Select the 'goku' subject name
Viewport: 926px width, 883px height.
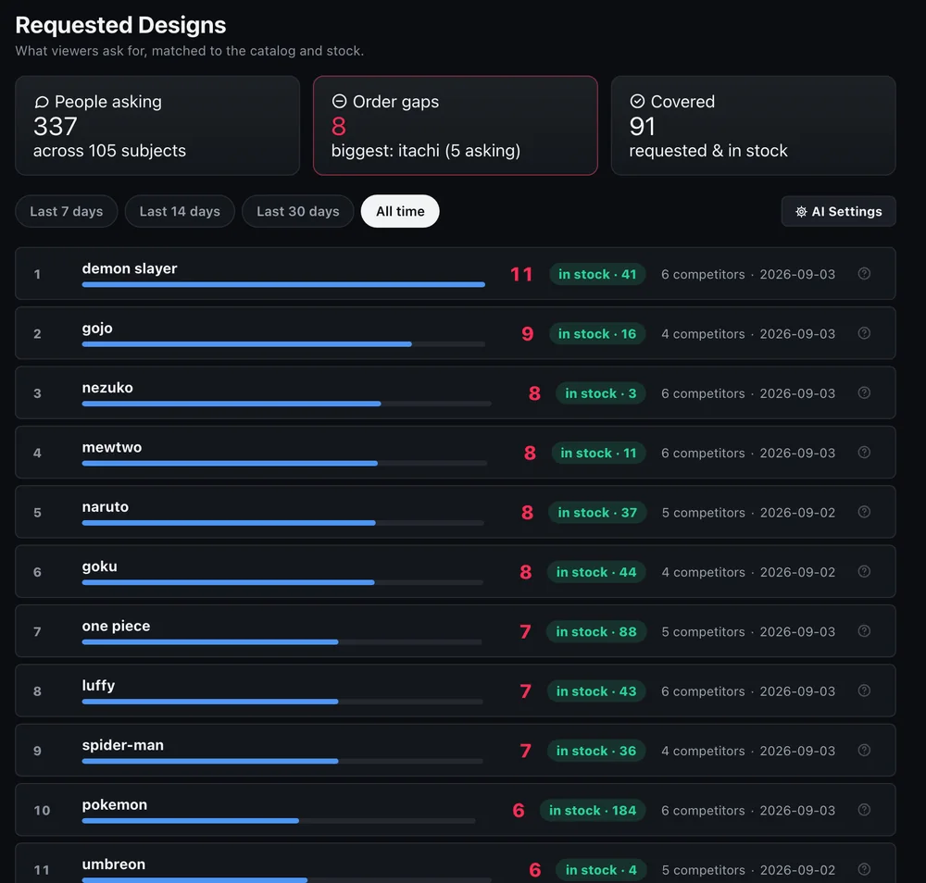[99, 566]
